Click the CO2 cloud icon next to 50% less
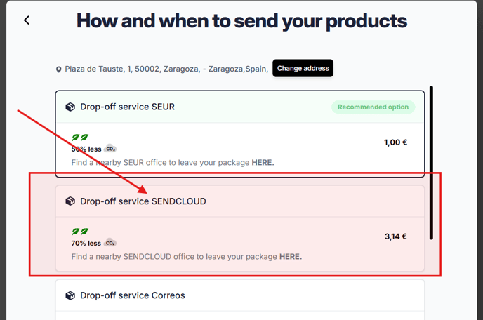Image resolution: width=483 pixels, height=320 pixels. click(110, 149)
